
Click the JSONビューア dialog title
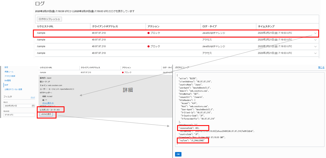[182, 67]
